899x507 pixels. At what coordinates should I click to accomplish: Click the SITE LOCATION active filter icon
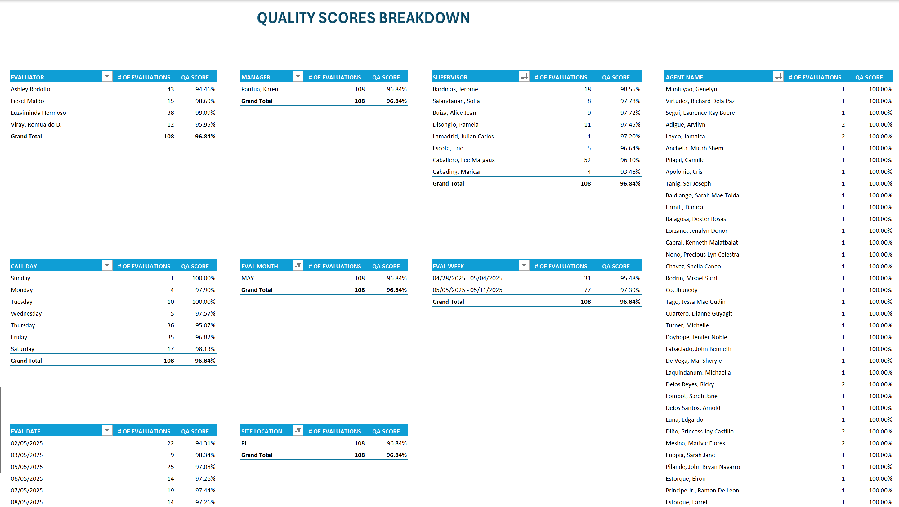click(x=298, y=431)
